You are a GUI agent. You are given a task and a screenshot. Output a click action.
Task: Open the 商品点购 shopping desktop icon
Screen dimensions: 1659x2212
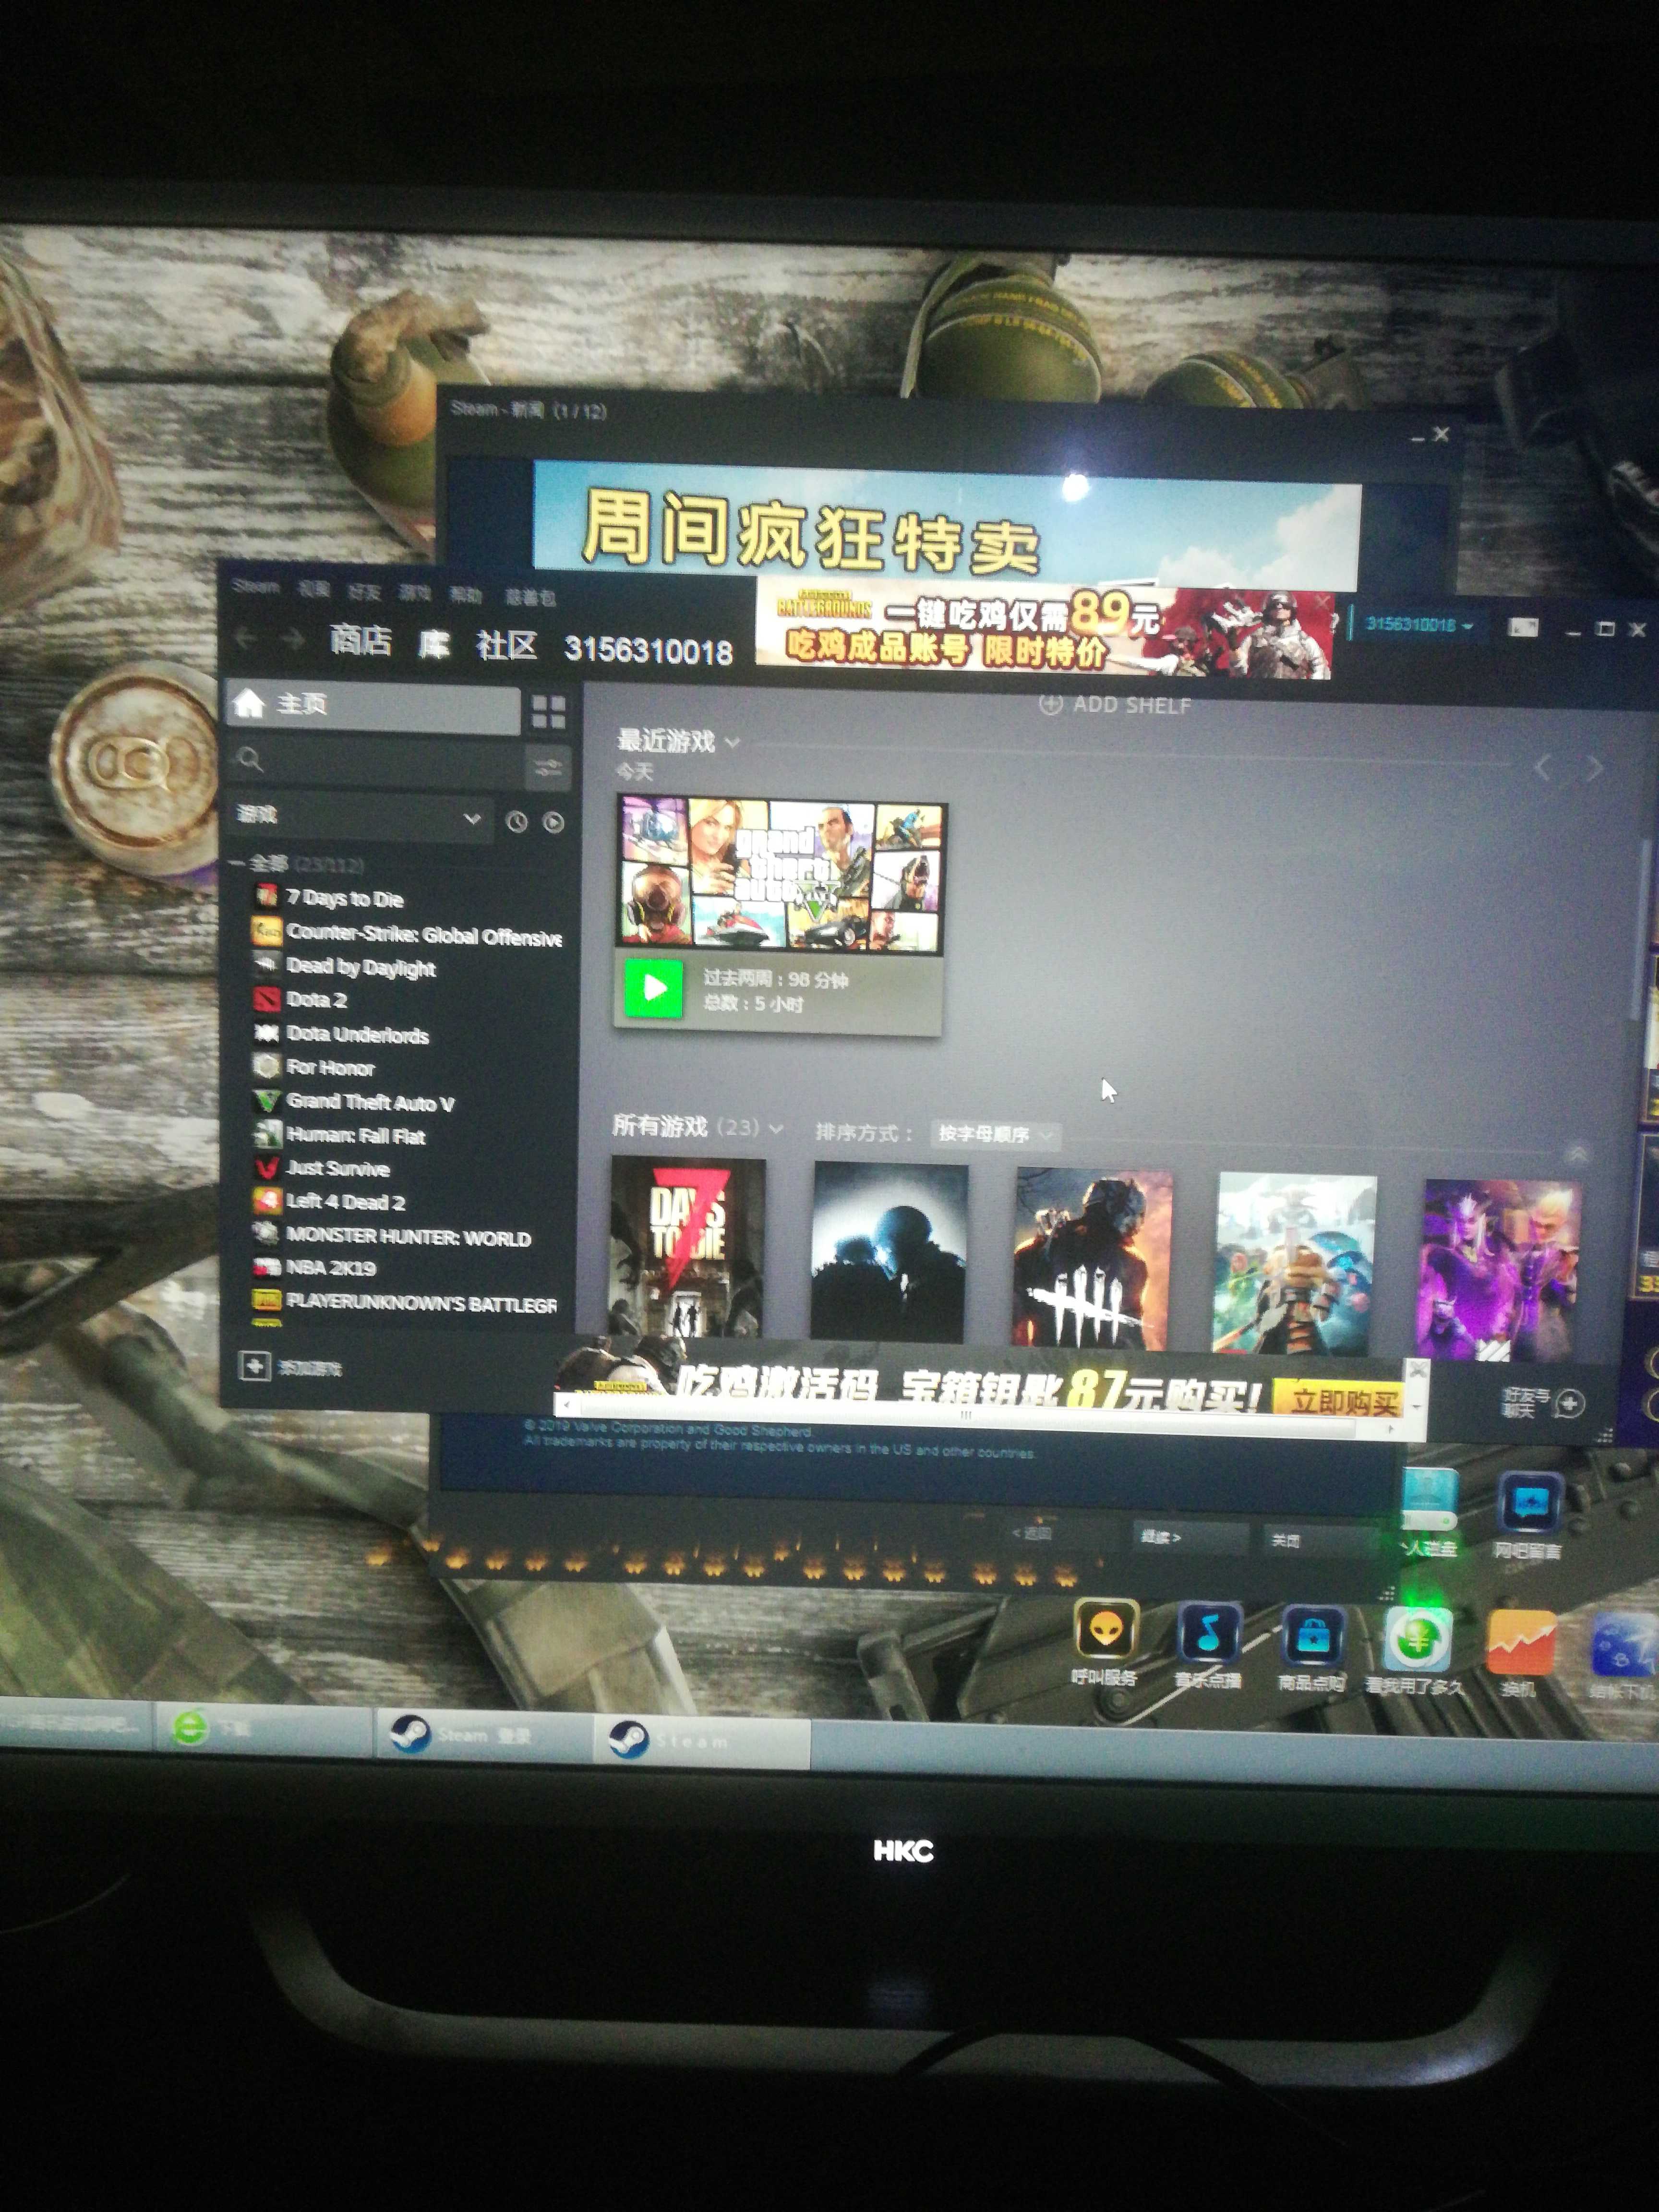pyautogui.click(x=1313, y=1637)
